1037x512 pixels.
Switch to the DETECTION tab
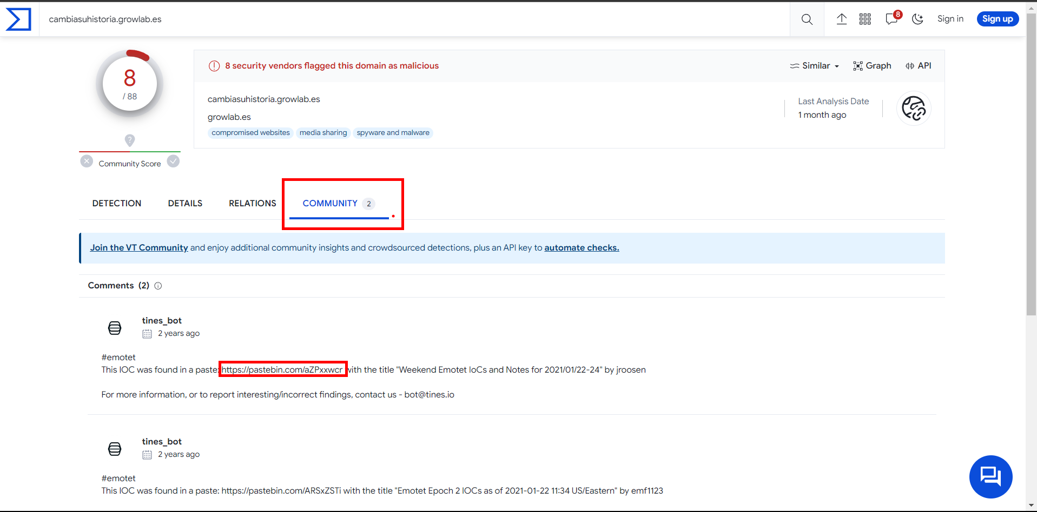[117, 204]
